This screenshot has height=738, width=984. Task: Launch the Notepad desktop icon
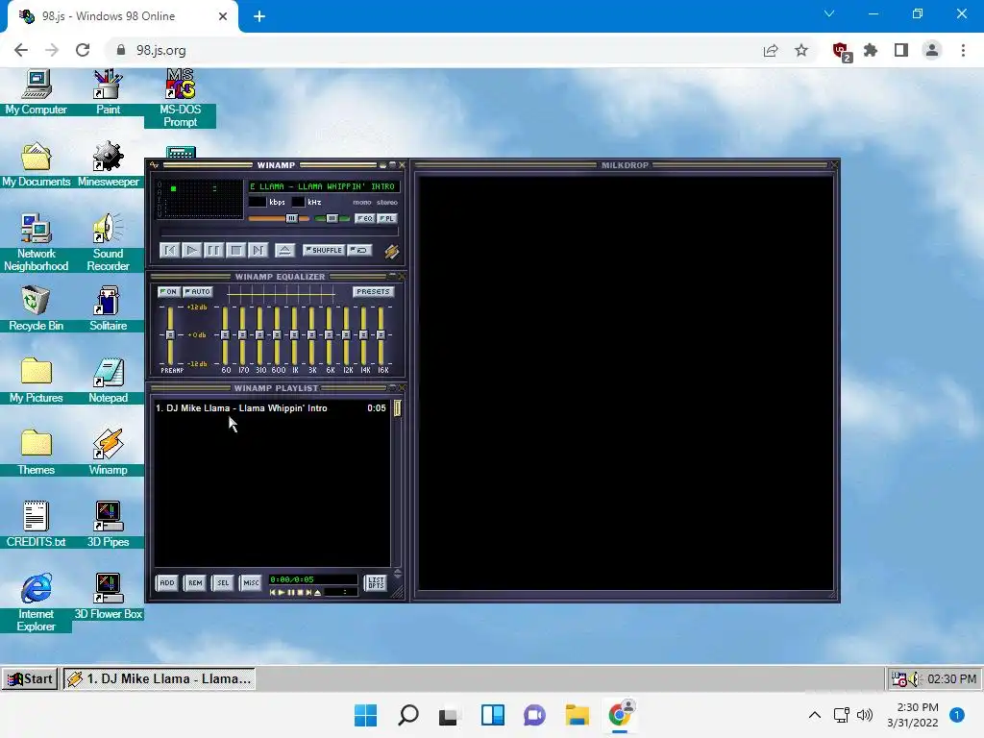pos(108,381)
